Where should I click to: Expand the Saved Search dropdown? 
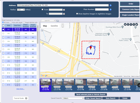[x=73, y=98]
